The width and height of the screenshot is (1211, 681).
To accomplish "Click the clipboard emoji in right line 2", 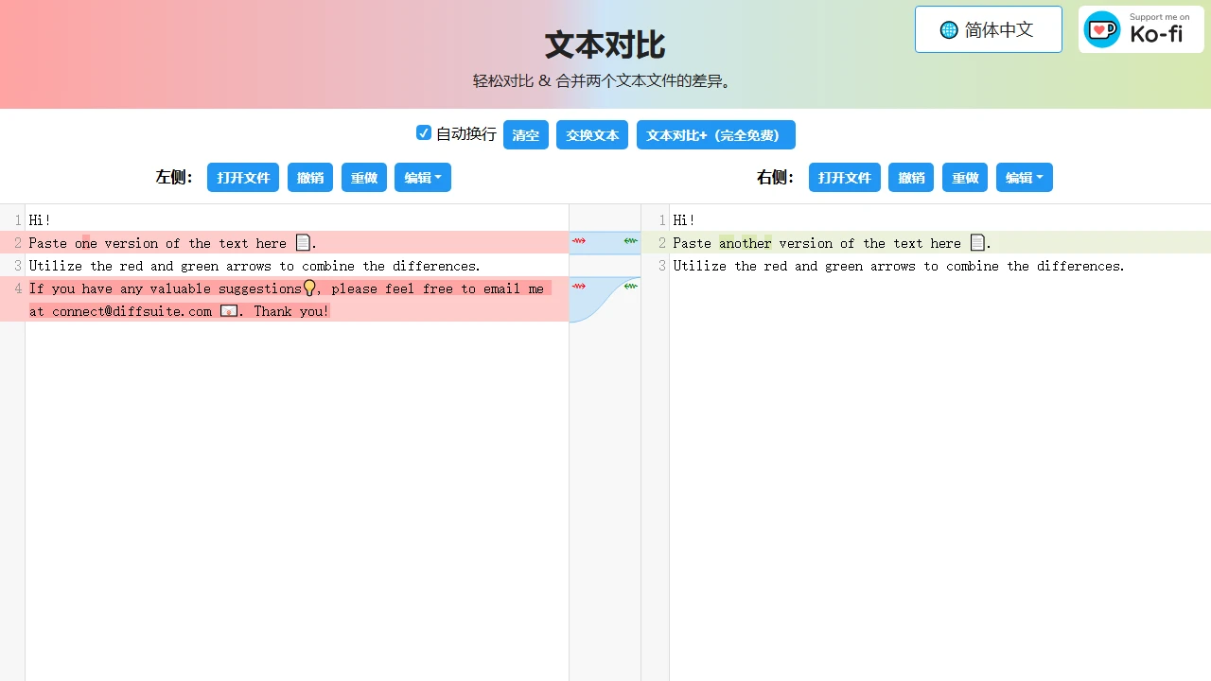I will (976, 242).
